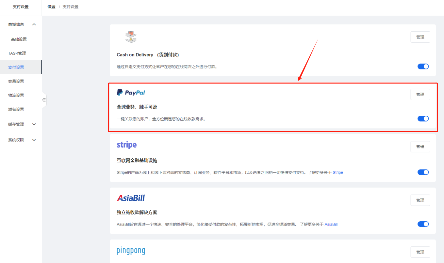Follow the blue Stripe learn-more link
Viewport: 444px width, 263px height.
click(x=338, y=172)
